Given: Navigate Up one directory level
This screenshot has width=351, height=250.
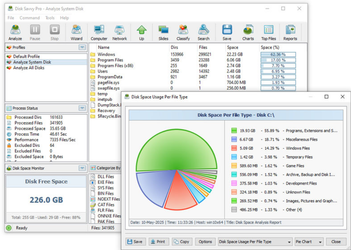Looking at the screenshot, I should coord(141,32).
